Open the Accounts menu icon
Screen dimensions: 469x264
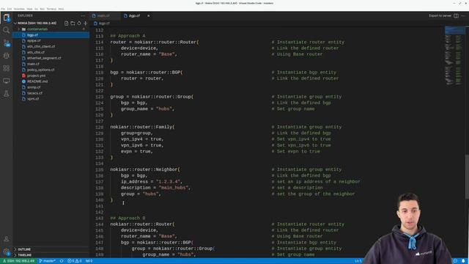click(x=7, y=239)
